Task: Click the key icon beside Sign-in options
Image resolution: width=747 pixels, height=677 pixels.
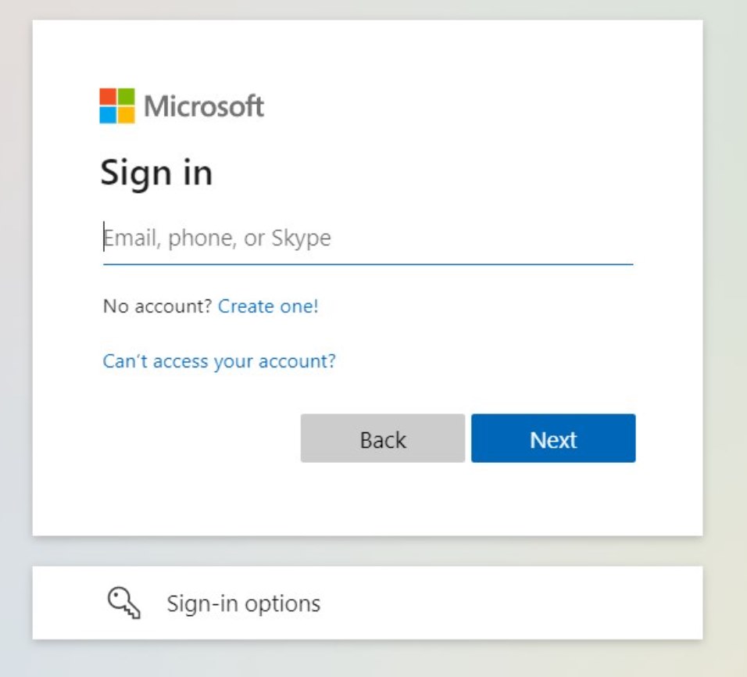Action: [124, 603]
